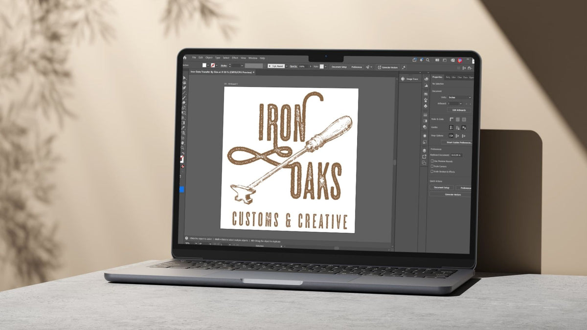
Task: Click Smart Guides Preferences button
Action: [x=457, y=142]
